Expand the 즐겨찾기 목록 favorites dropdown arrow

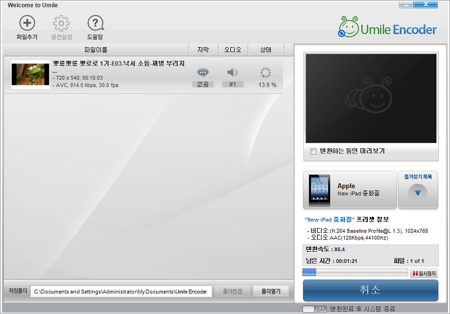pos(418,193)
